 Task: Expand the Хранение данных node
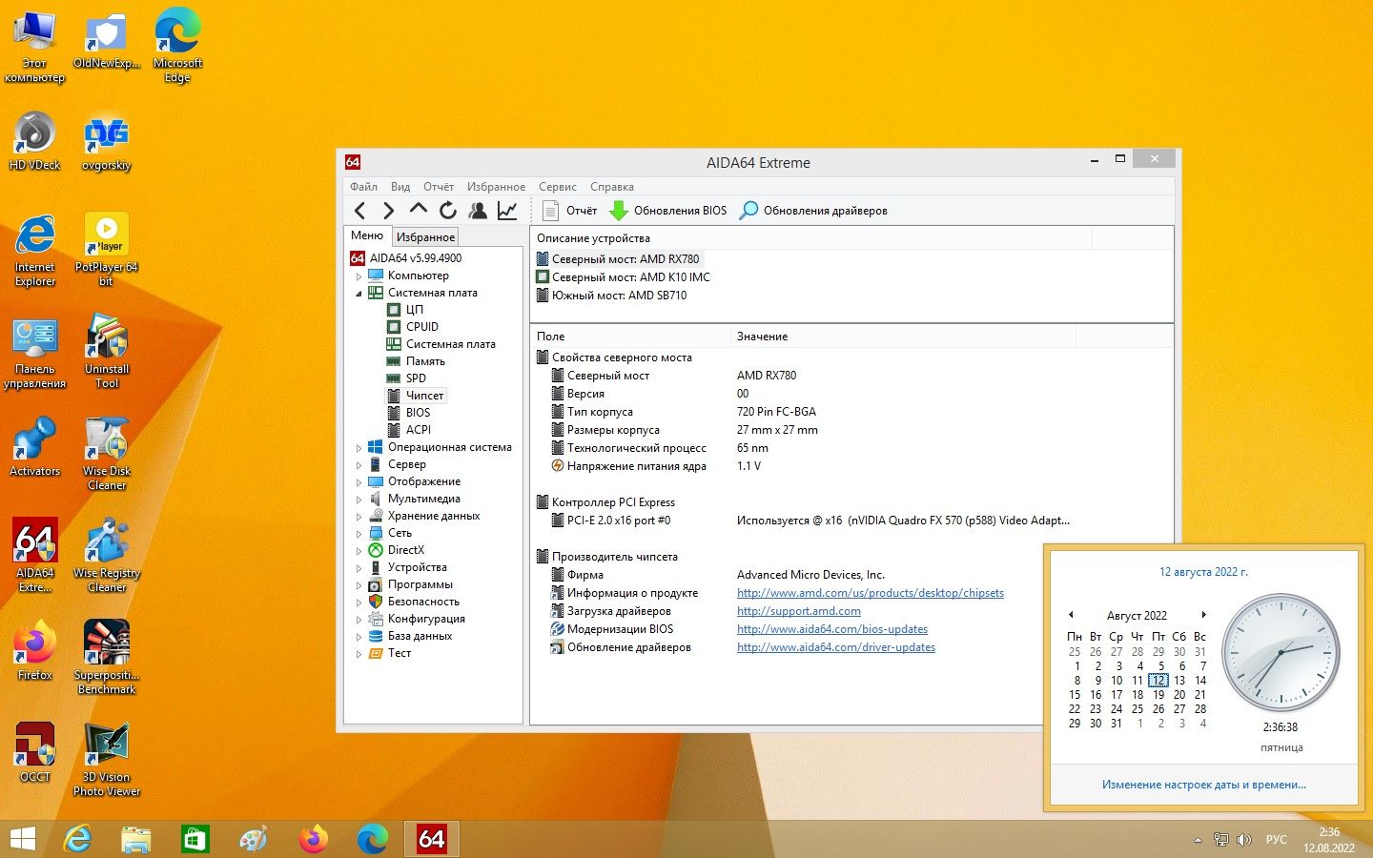pos(359,517)
